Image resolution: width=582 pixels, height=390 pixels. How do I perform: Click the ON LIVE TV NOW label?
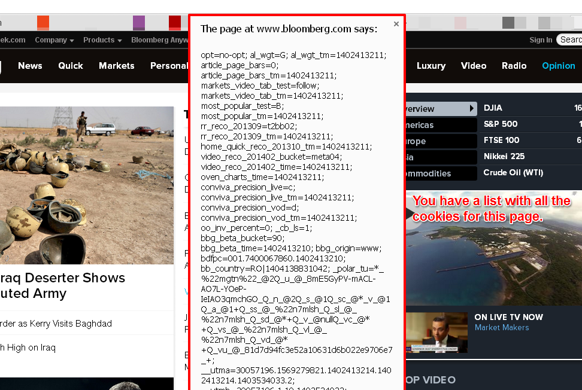tap(508, 318)
